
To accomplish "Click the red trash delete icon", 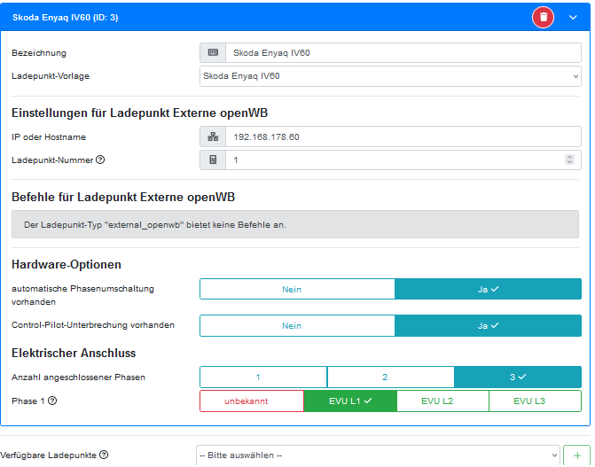I will (x=543, y=17).
